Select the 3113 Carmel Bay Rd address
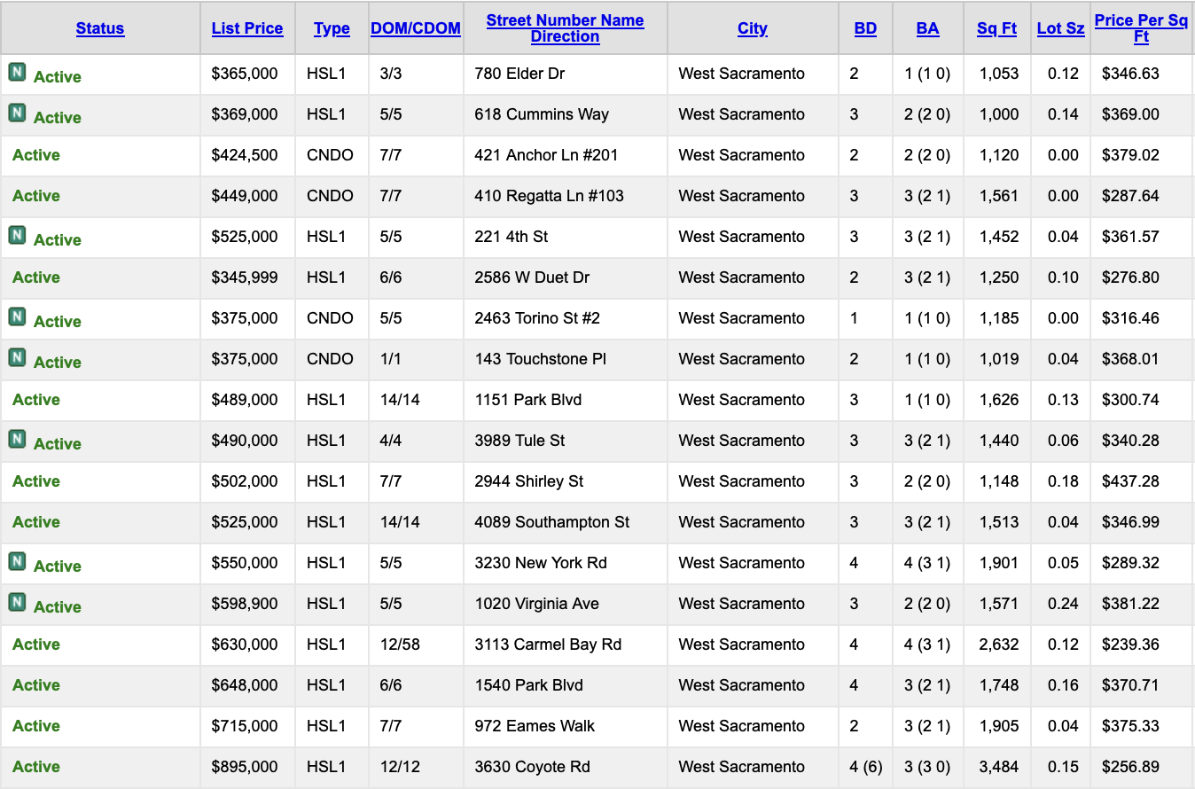Viewport: 1195px width, 789px height. (548, 644)
